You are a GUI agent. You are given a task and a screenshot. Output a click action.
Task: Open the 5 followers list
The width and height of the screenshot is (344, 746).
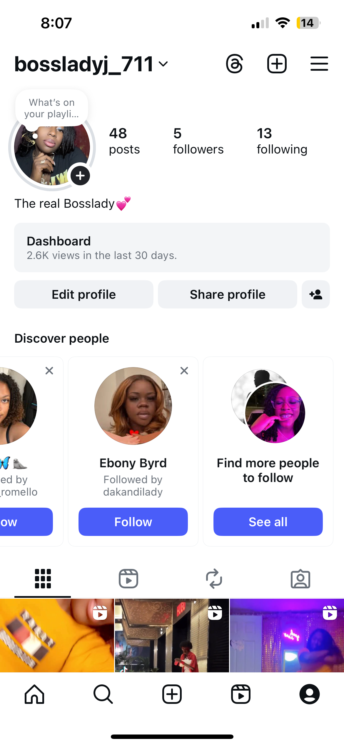pos(198,141)
